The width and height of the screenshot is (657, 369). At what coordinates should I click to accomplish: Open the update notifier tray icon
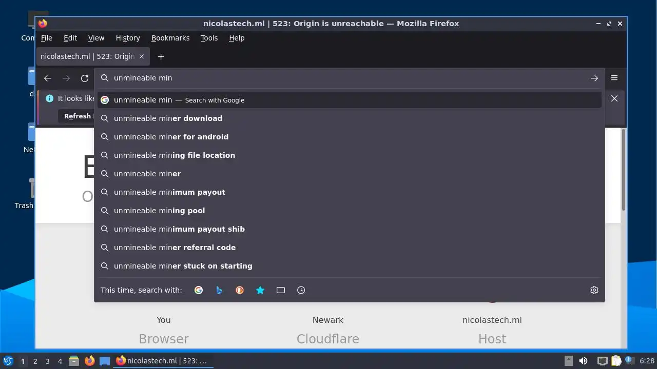click(629, 361)
